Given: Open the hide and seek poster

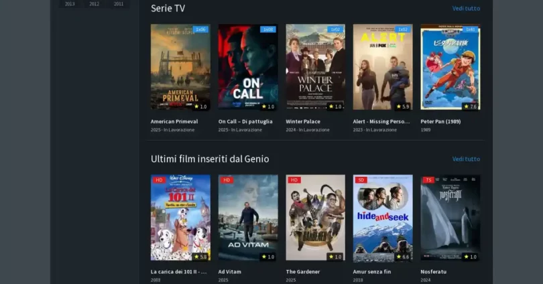Looking at the screenshot, I should [383, 218].
